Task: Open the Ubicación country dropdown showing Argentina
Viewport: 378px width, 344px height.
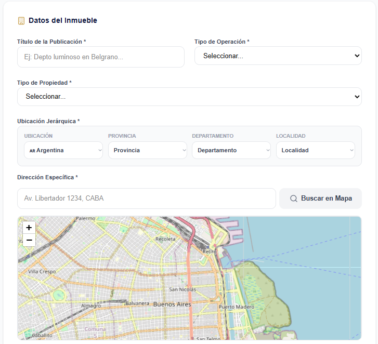Action: pos(63,150)
